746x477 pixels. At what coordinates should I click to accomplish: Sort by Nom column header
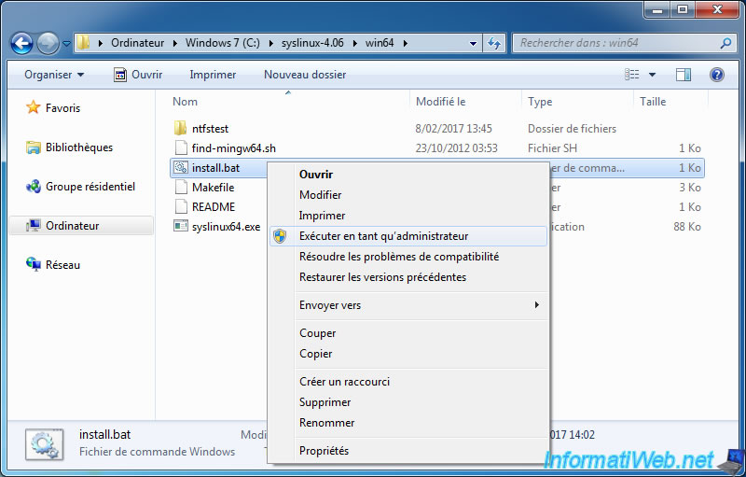[185, 102]
